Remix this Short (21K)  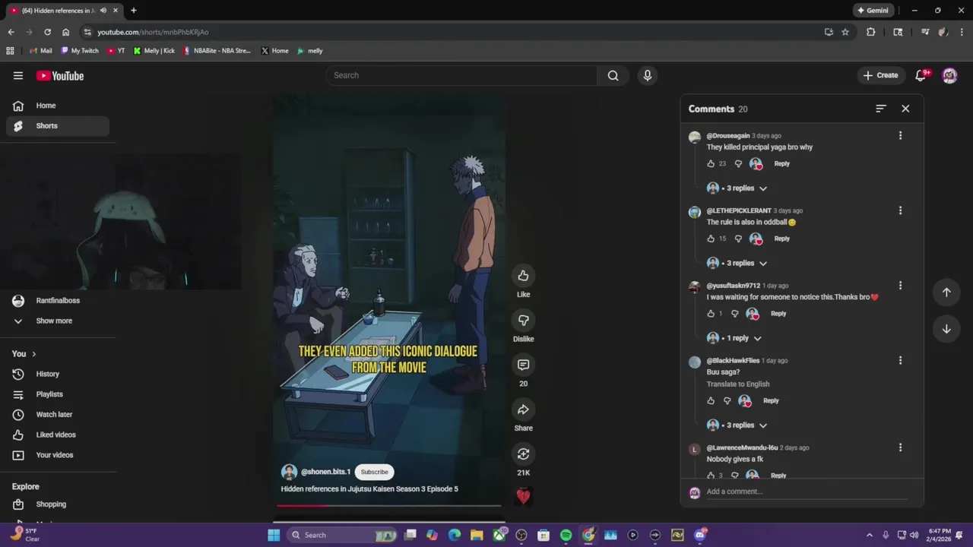click(523, 454)
